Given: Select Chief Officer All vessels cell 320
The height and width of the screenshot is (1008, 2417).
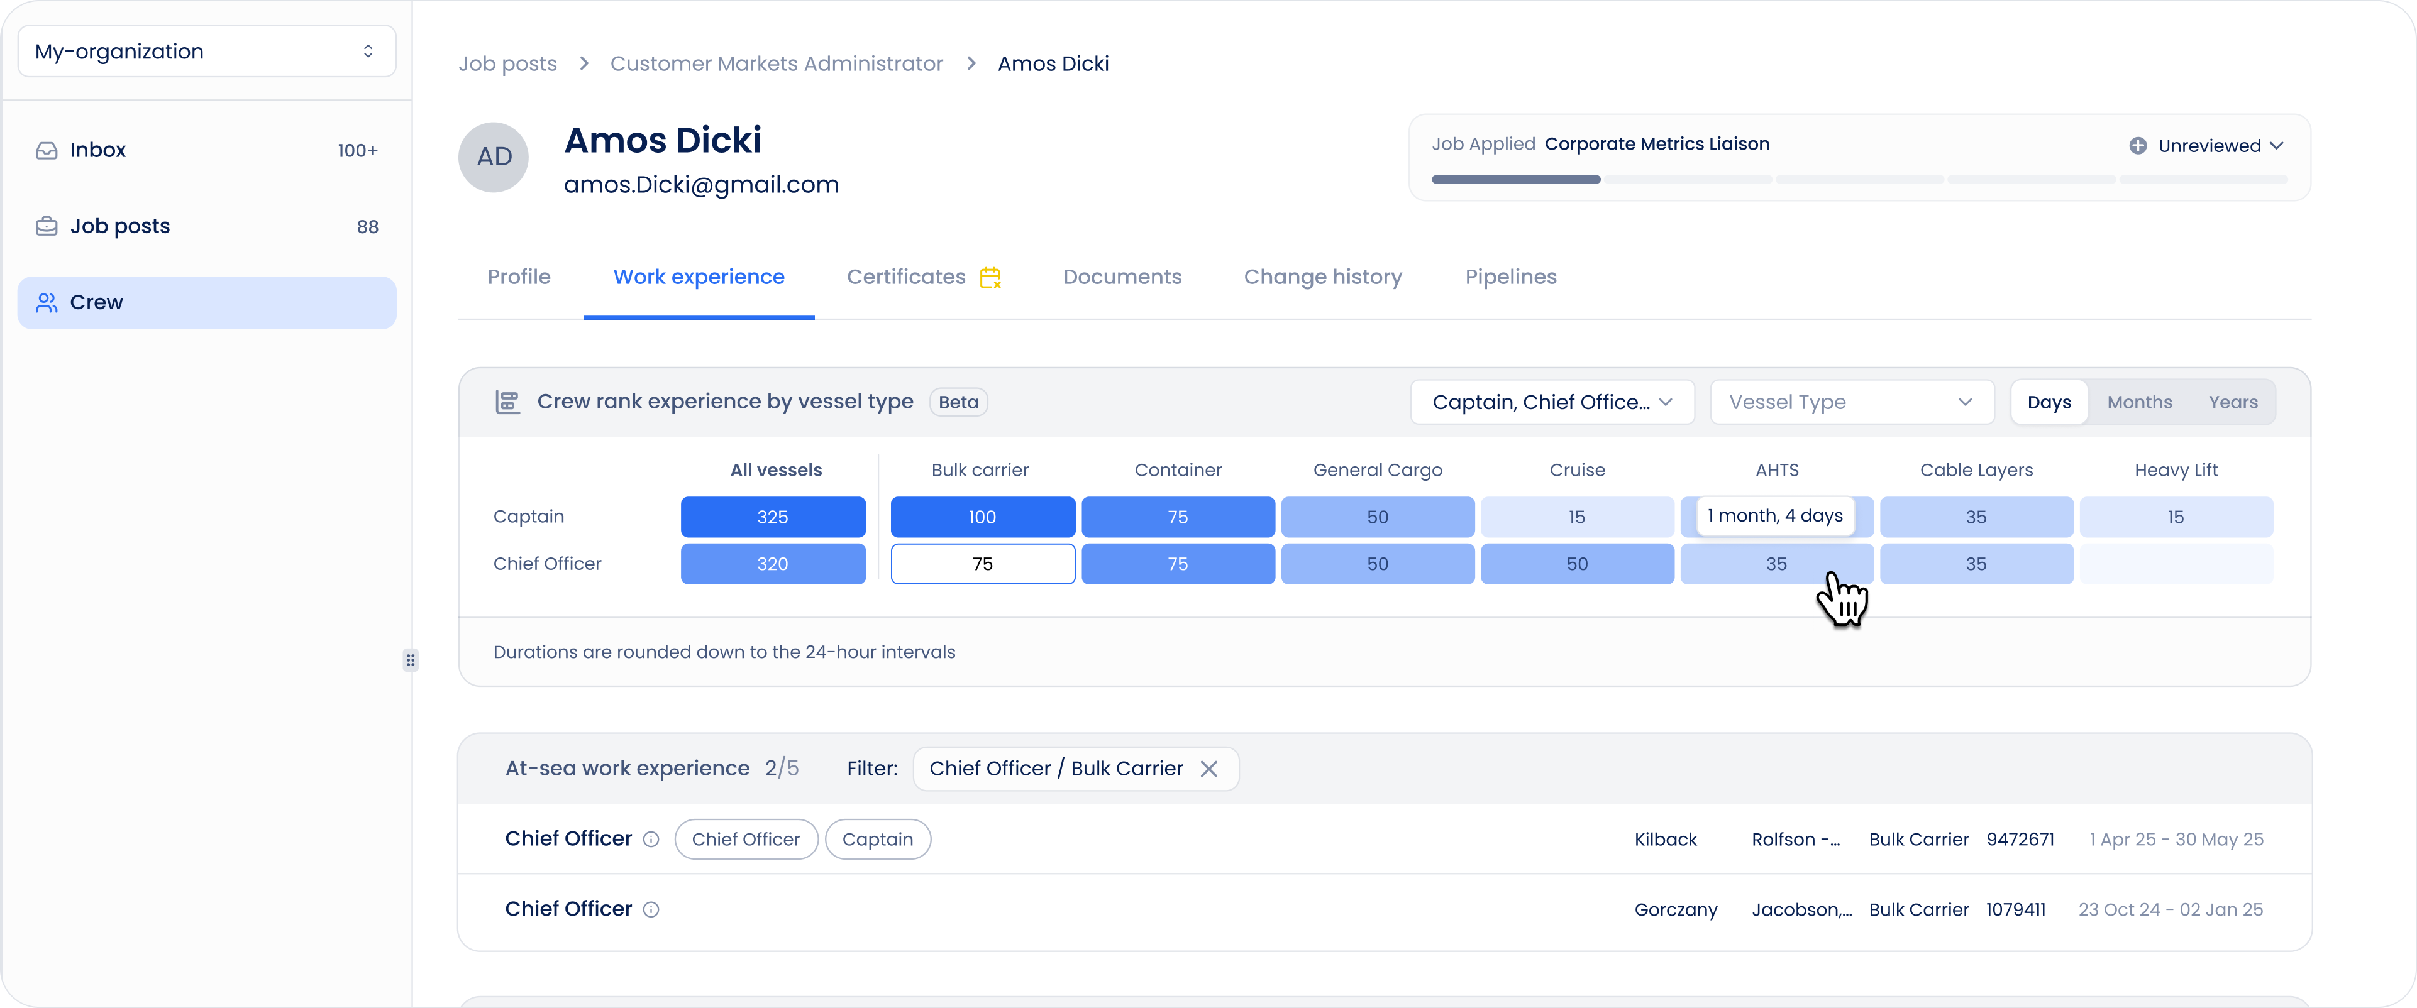Looking at the screenshot, I should pos(773,564).
